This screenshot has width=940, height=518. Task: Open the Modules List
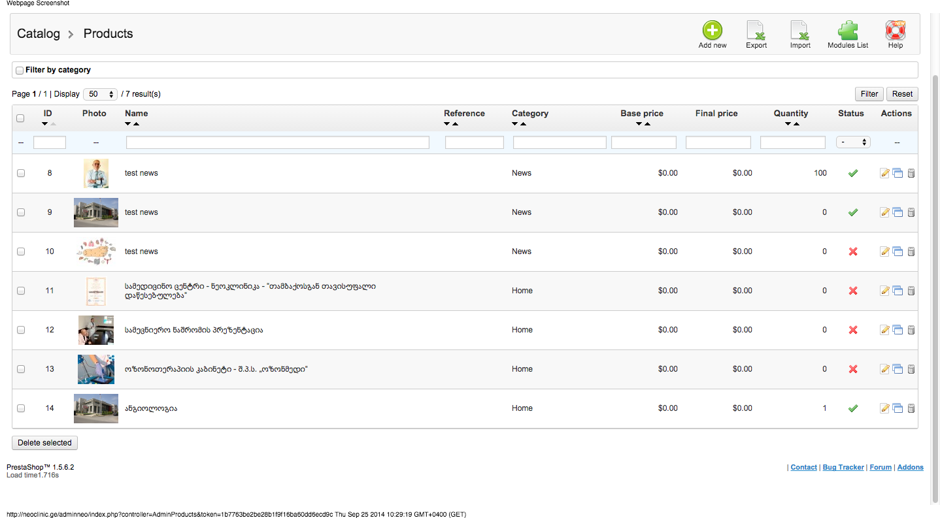point(848,31)
